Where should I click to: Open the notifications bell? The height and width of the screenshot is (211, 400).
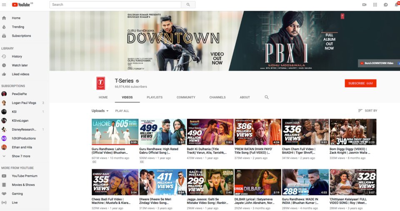point(396,5)
